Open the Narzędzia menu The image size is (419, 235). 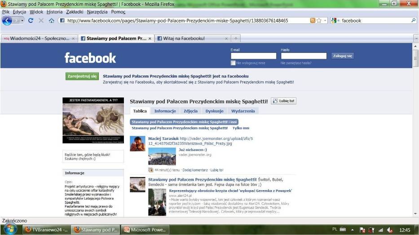[x=97, y=12]
